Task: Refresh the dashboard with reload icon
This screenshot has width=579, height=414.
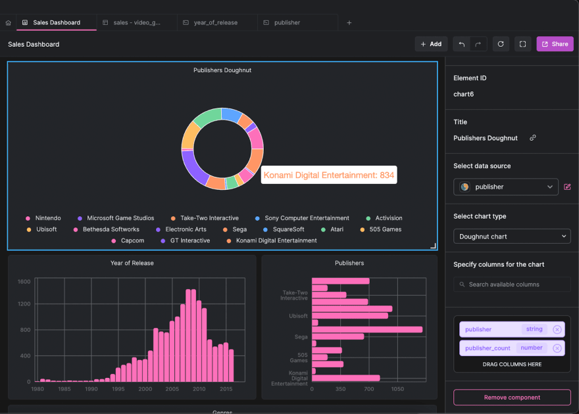Action: pos(501,44)
